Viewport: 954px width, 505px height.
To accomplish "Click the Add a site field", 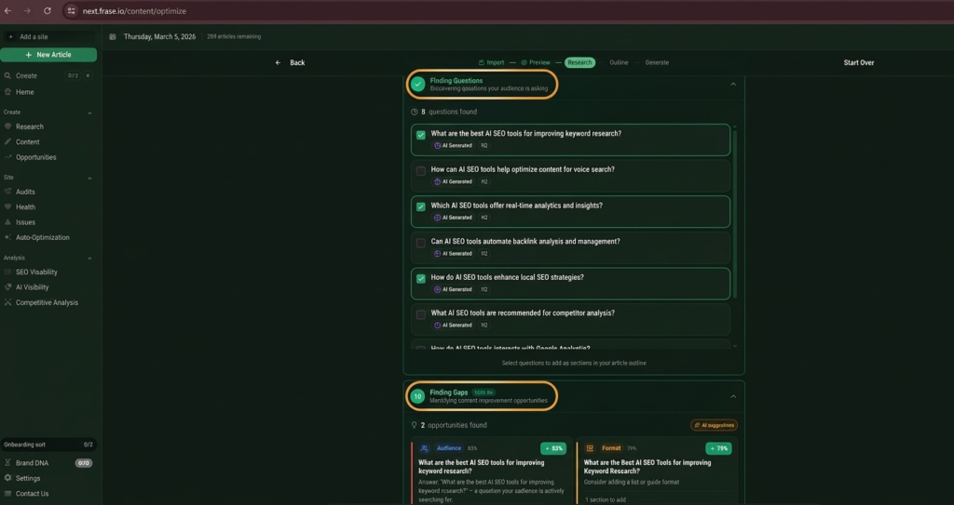I will tap(48, 37).
